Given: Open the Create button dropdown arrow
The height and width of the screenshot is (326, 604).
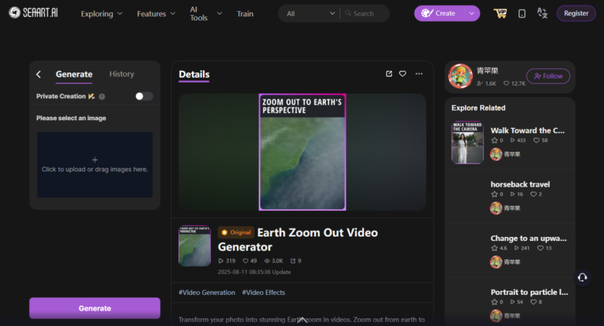Looking at the screenshot, I should [471, 14].
